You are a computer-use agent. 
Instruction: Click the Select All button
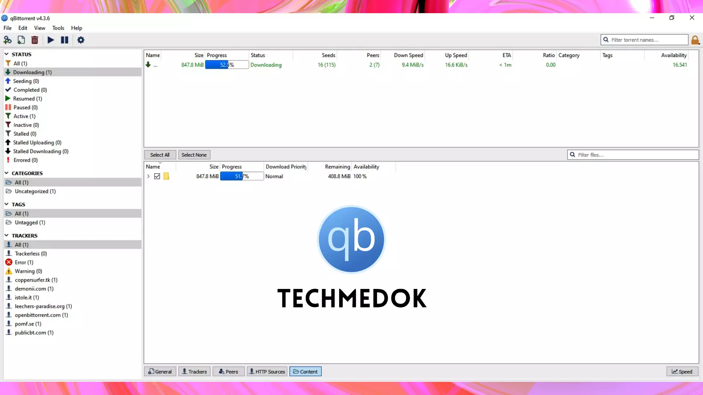(x=160, y=155)
